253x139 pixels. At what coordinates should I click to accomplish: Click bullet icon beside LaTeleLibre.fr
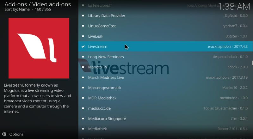pos(83,5)
